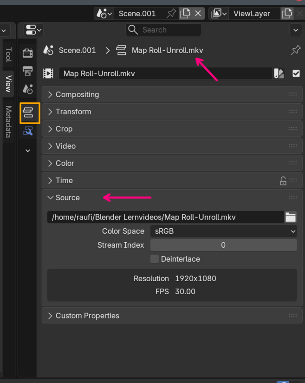Screen dimensions: 305x383
Task: Click the Stream Index value field
Action: tap(223, 245)
